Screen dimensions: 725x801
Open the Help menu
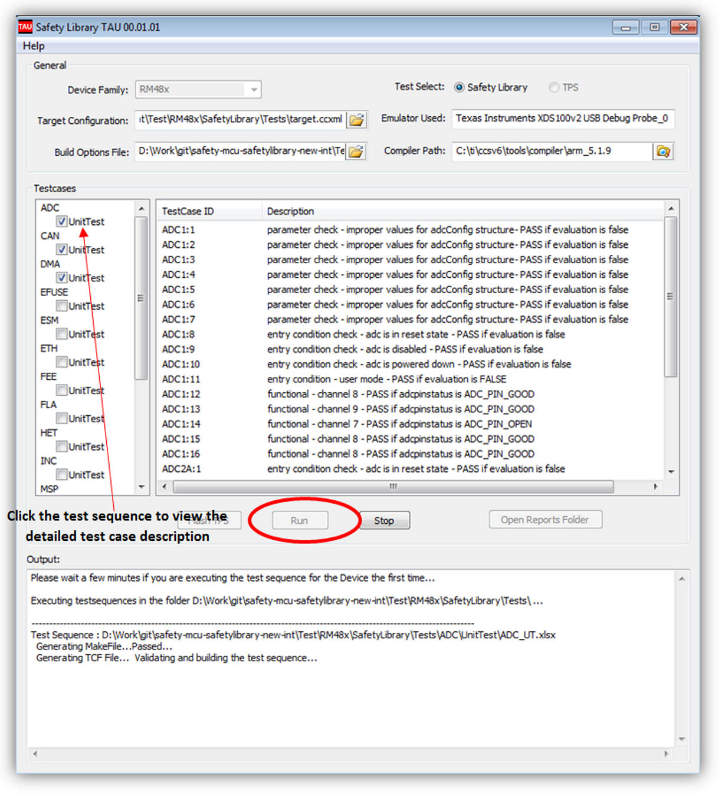[33, 45]
